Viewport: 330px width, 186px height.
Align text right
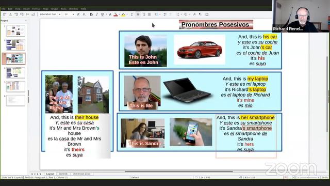coord(144,14)
